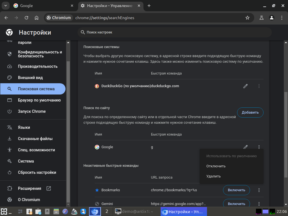The width and height of the screenshot is (288, 216).
Task: Edit DuckDuckGo search engine with pencil icon
Action: coord(245,86)
